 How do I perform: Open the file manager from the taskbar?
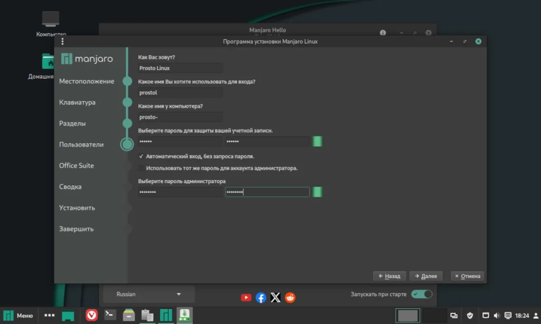coord(129,315)
